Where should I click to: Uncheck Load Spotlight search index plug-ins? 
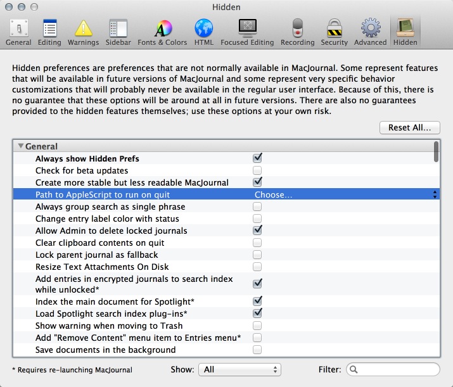coord(257,313)
